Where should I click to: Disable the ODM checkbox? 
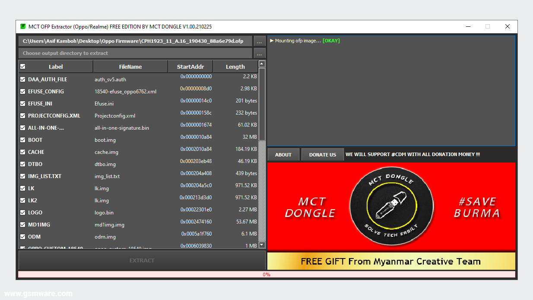coord(23,236)
